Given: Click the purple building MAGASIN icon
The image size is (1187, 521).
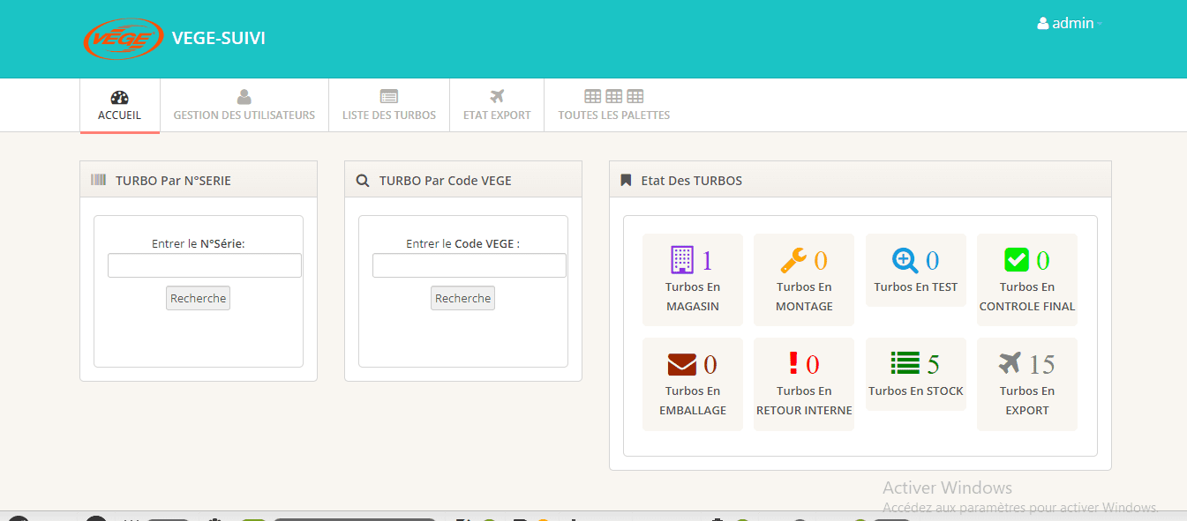Looking at the screenshot, I should (682, 260).
